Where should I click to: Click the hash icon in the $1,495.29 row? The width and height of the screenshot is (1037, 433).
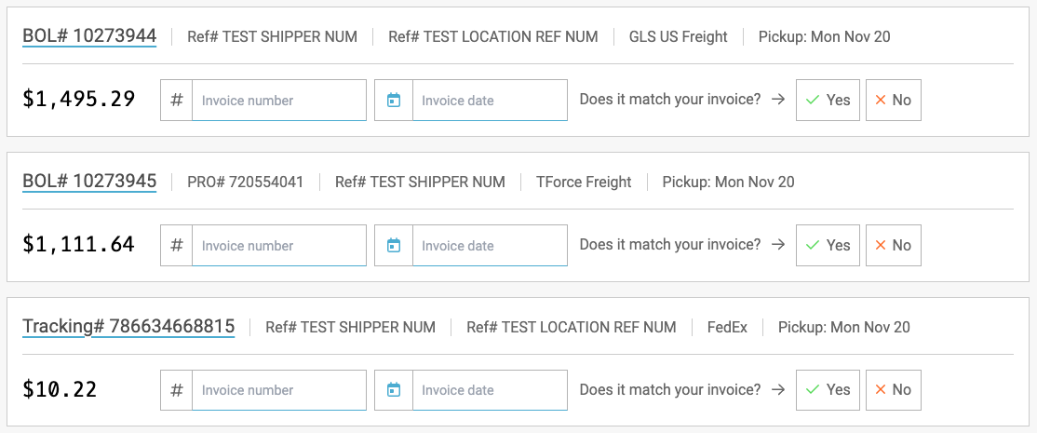(x=177, y=100)
